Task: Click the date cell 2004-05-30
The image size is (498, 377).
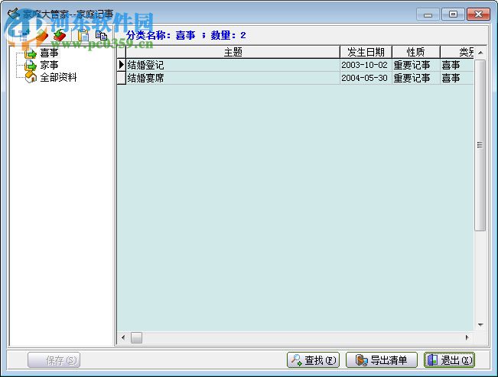Action: pyautogui.click(x=366, y=78)
